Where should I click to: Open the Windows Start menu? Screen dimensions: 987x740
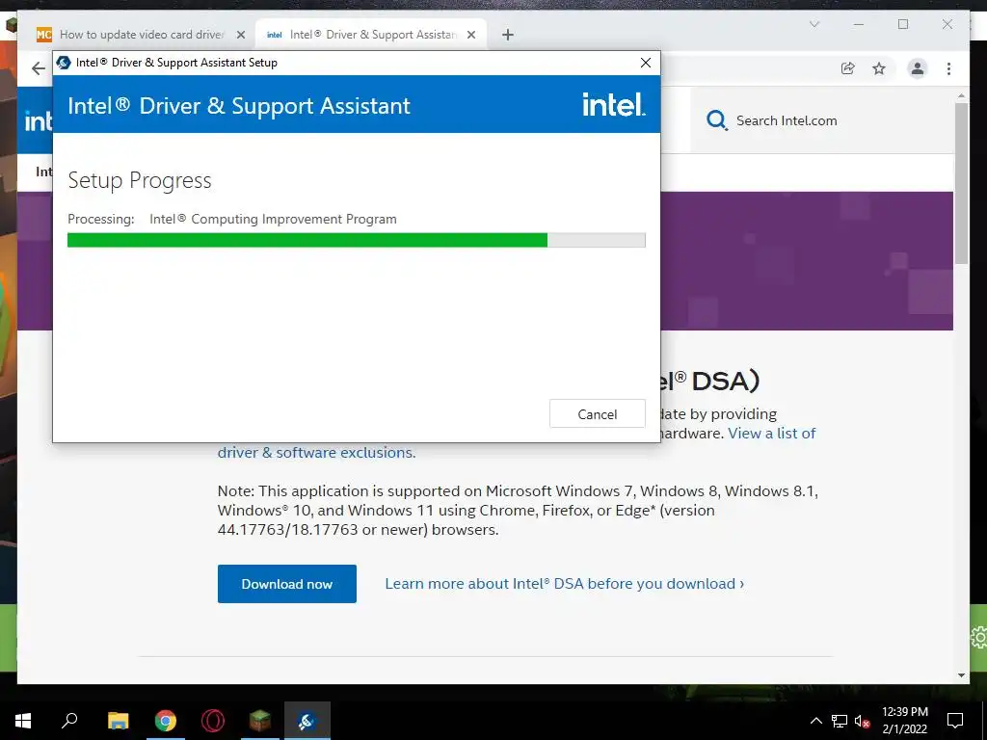click(23, 721)
